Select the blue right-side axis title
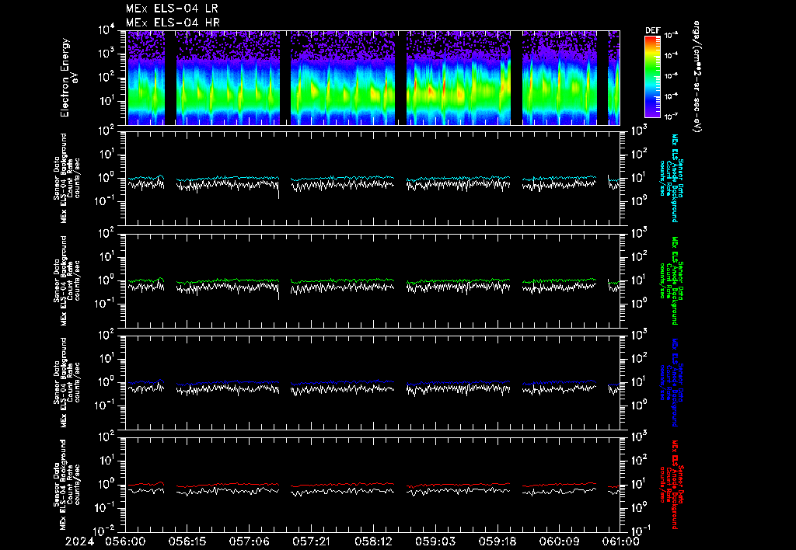The height and width of the screenshot is (550, 796). [x=671, y=382]
